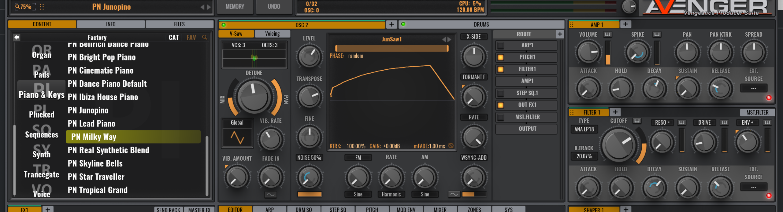Click the JunSaw1 orange range slider
783x212 pixels.
tap(392, 48)
